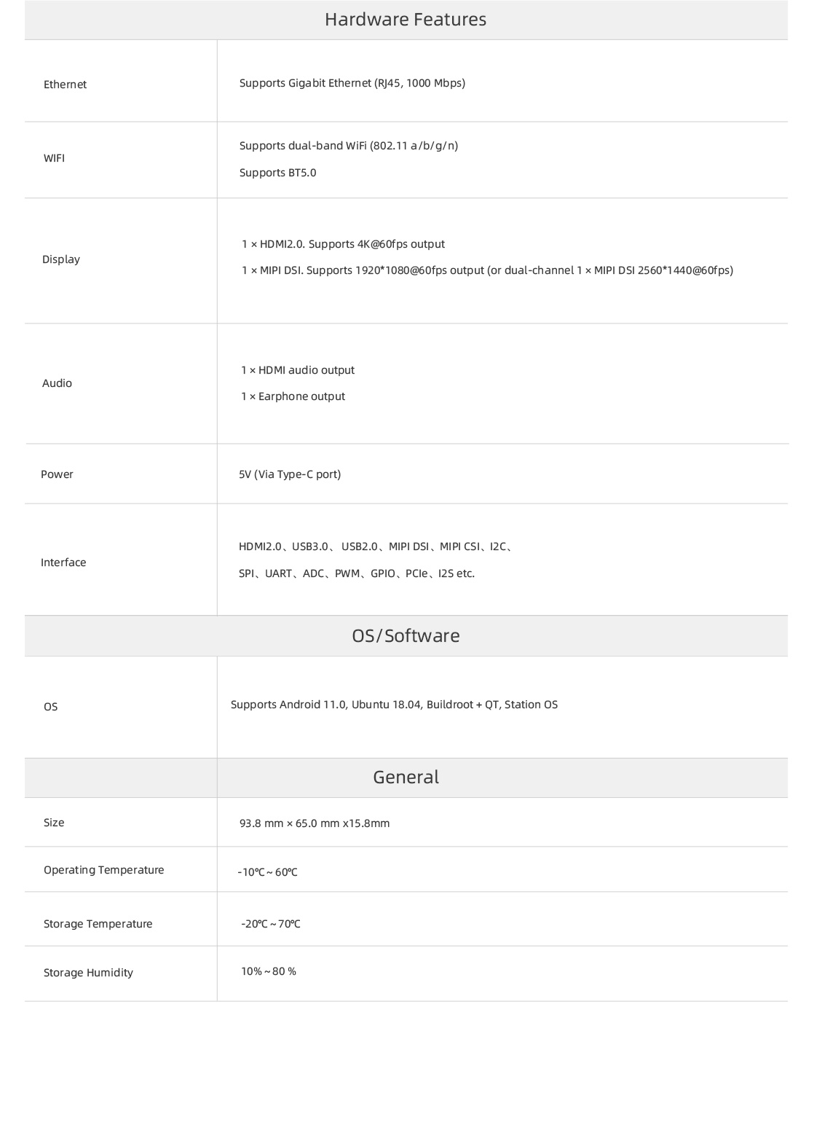Click the Supports BT5.0 line
Image resolution: width=814 pixels, height=1125 pixels.
(278, 173)
